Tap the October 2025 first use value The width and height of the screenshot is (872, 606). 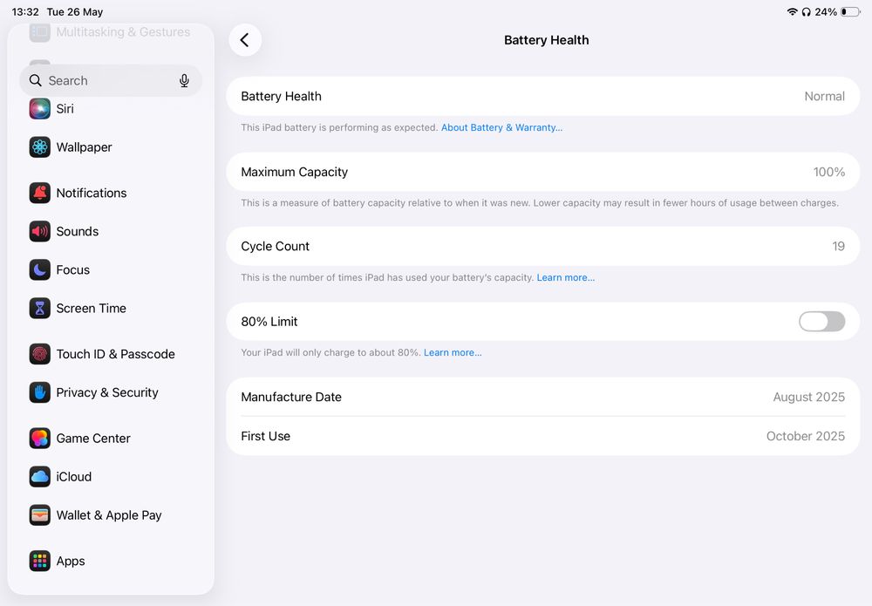click(x=805, y=436)
